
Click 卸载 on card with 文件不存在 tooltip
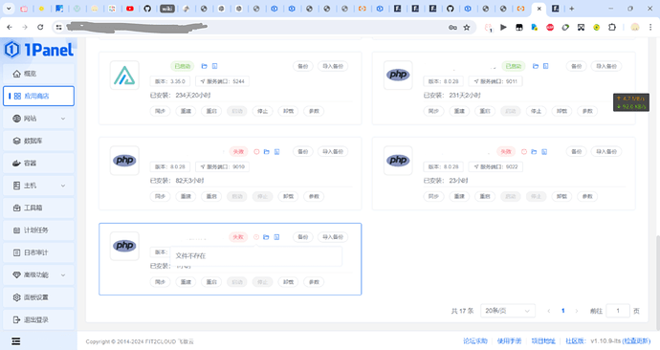click(288, 282)
